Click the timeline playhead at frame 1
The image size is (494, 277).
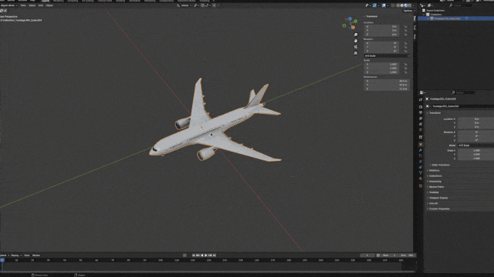click(x=2, y=260)
